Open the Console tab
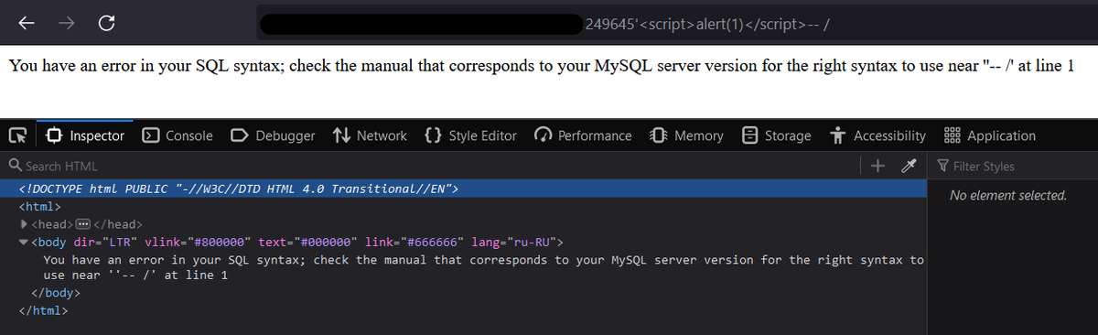The height and width of the screenshot is (335, 1098). [x=178, y=135]
